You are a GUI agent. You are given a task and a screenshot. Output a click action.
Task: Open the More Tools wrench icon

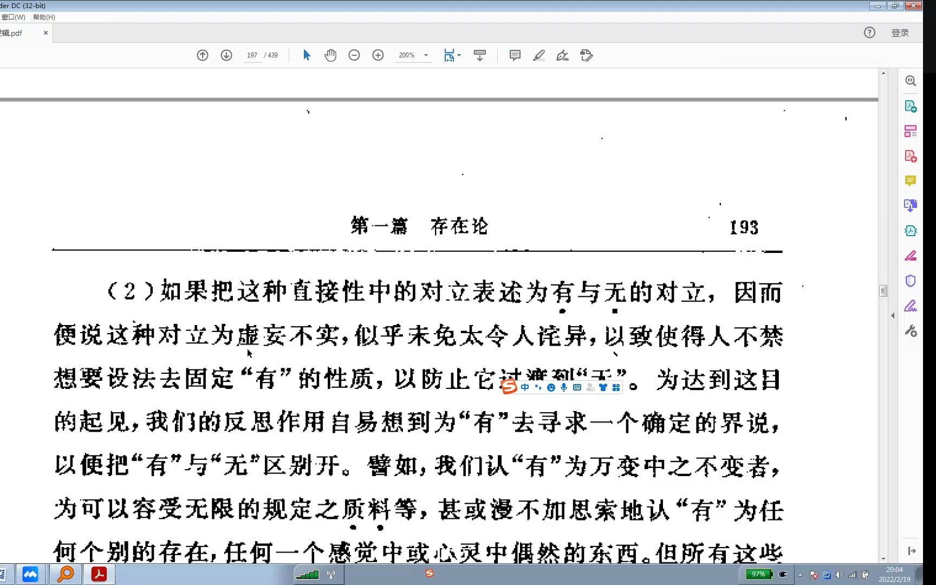pos(911,331)
